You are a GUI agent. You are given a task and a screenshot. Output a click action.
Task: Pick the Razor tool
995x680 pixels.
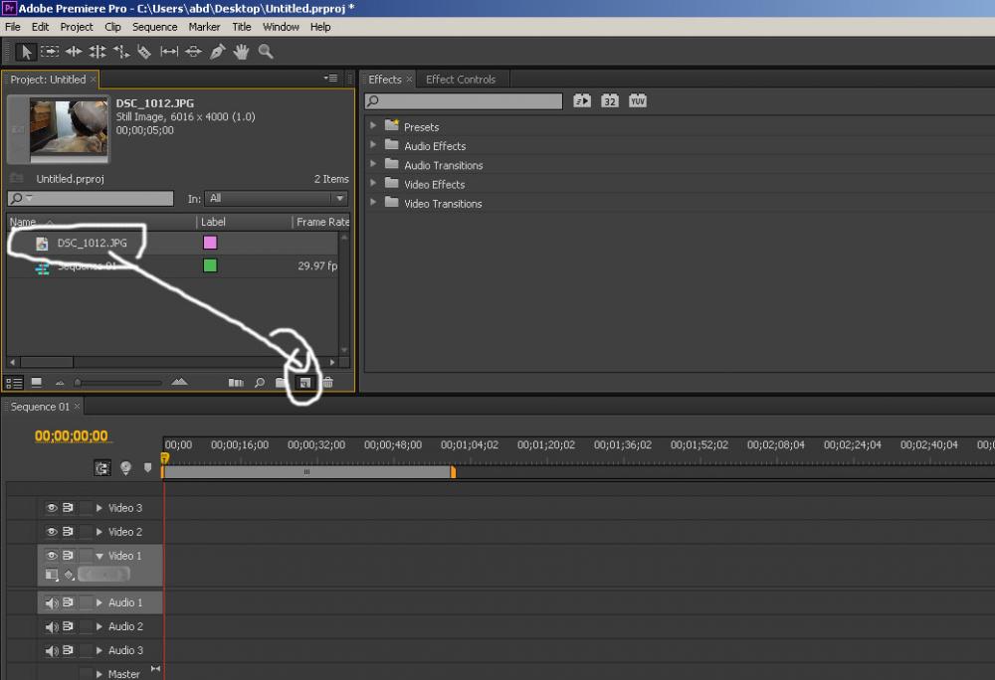[144, 52]
